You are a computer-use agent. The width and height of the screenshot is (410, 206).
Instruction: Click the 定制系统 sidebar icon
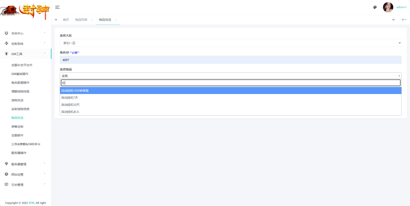(x=6, y=43)
